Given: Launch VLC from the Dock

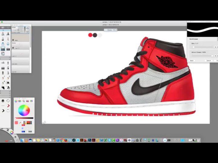Looking at the screenshot, I should coord(26,140).
